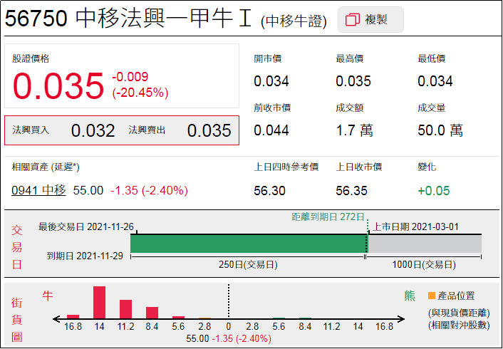Click the 複製 copy button
The width and height of the screenshot is (503, 349).
(370, 19)
